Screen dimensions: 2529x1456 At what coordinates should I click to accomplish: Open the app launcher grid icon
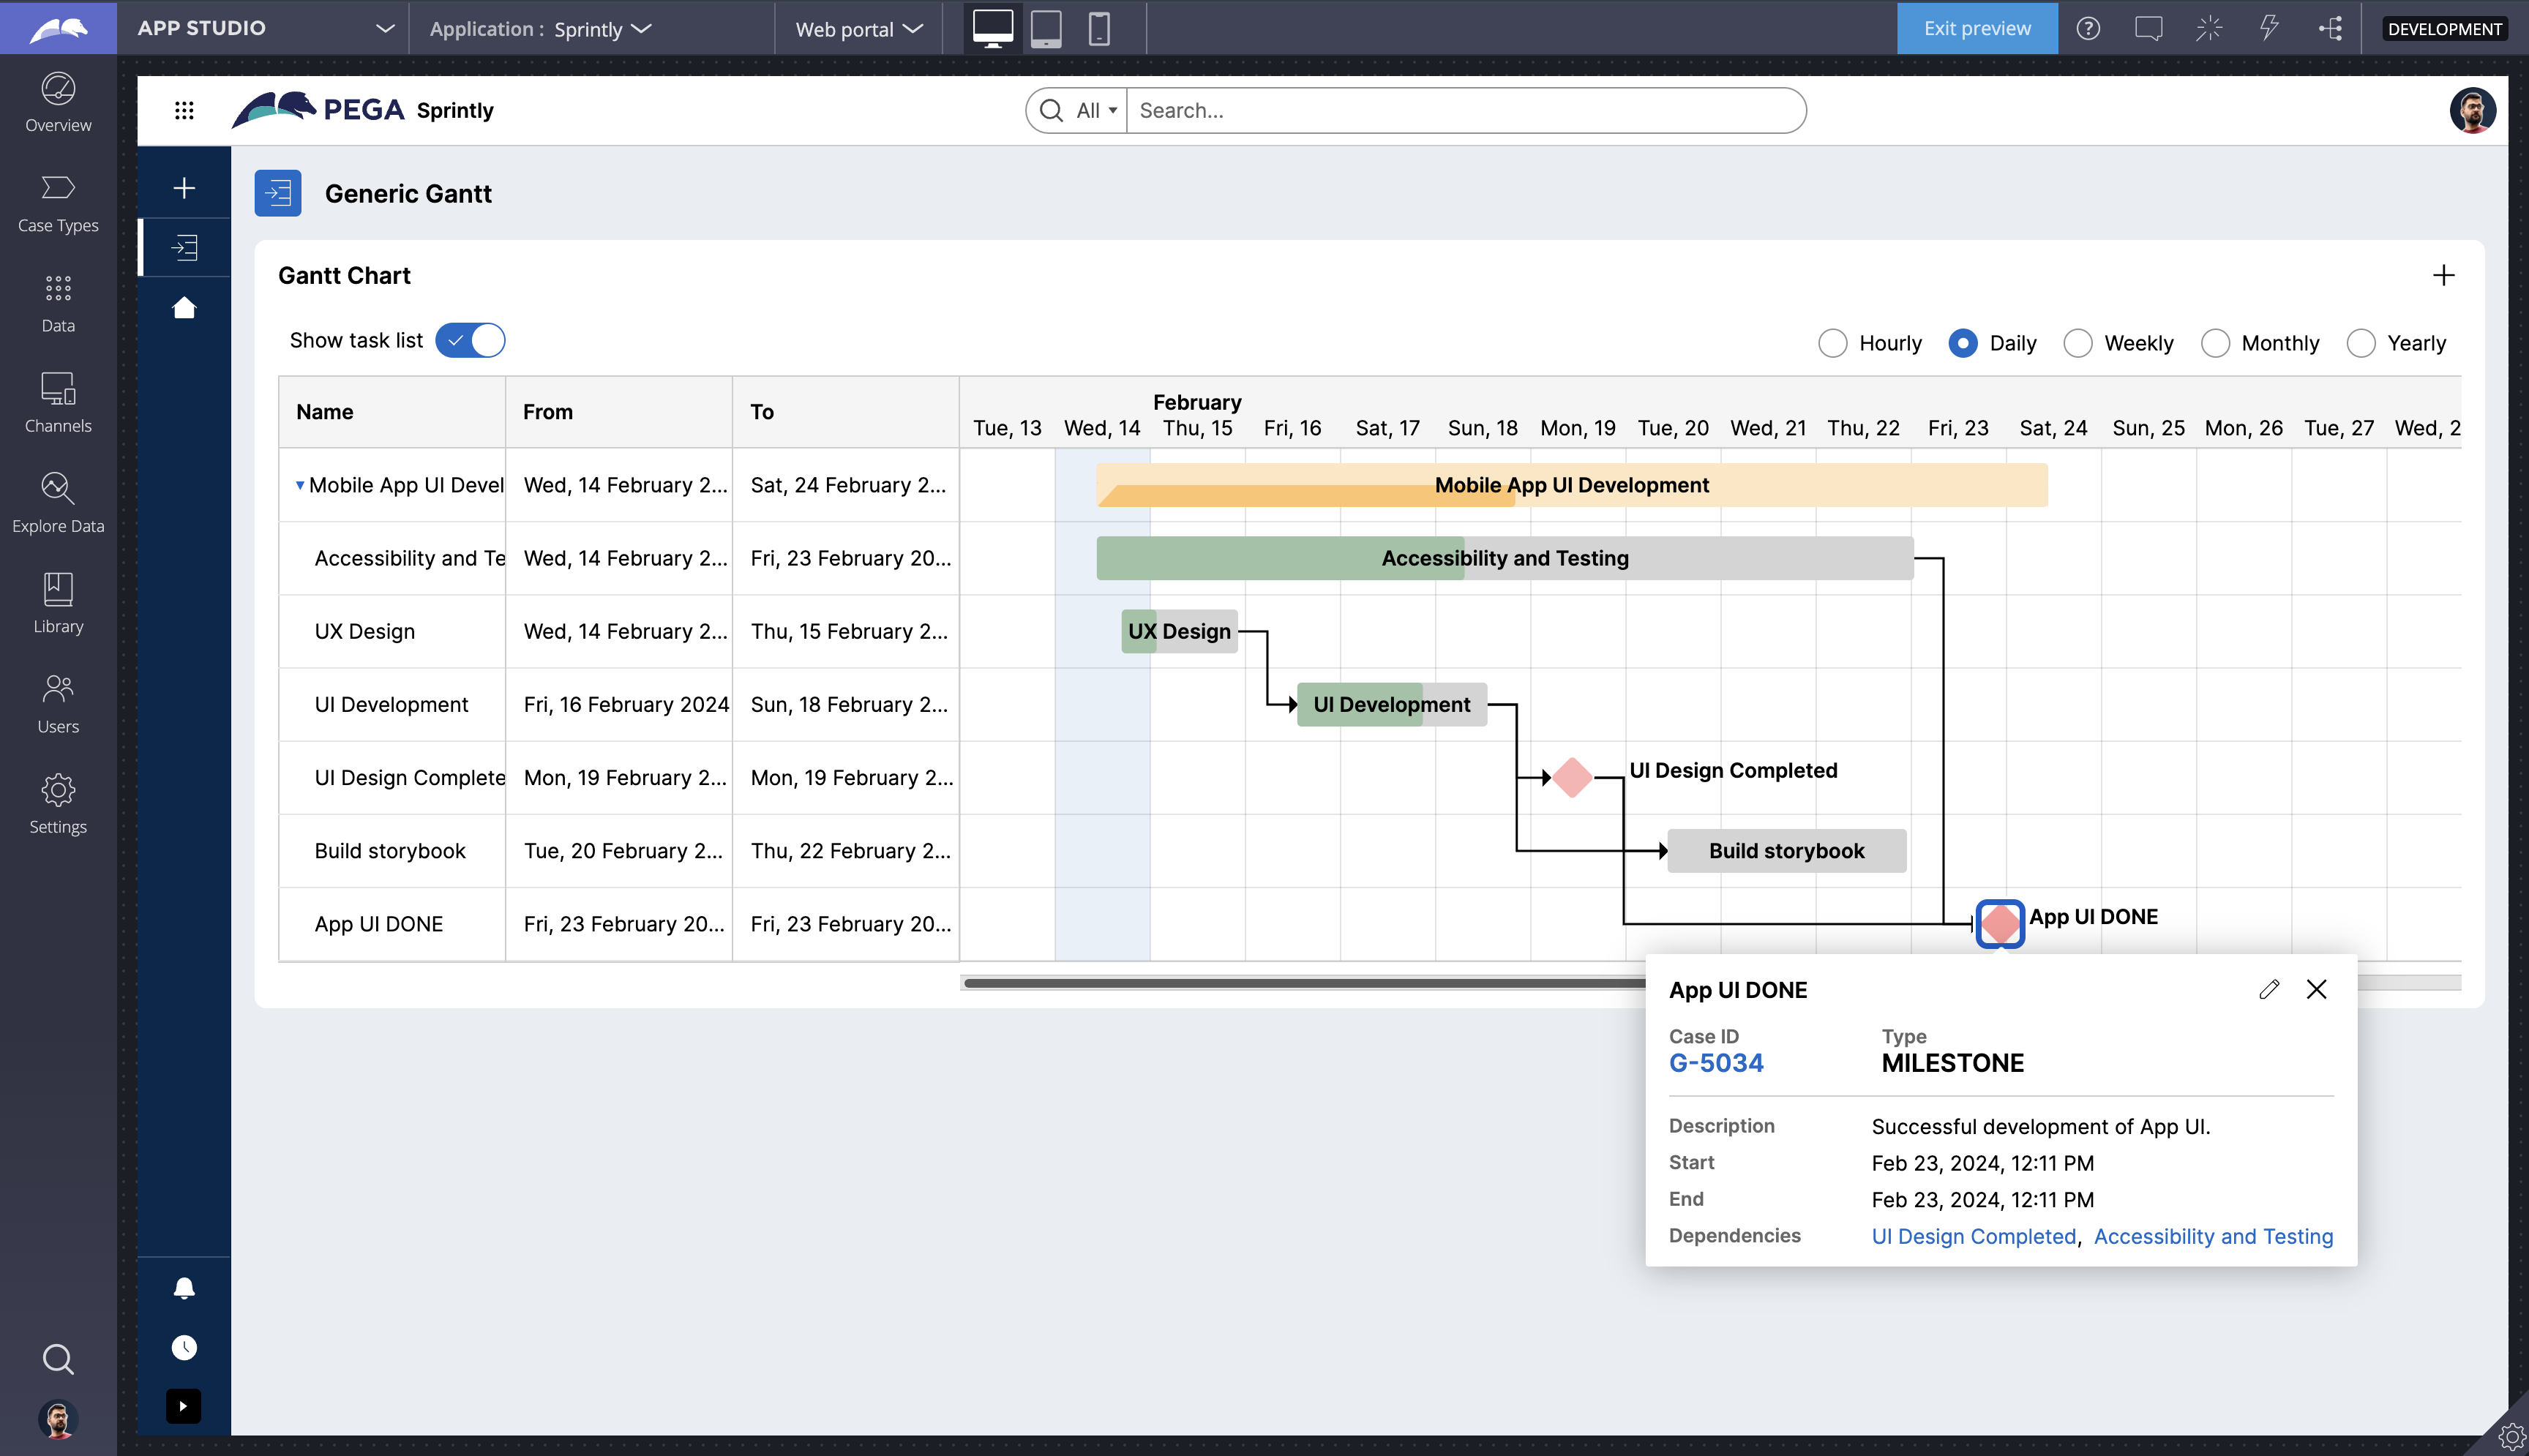click(x=184, y=110)
